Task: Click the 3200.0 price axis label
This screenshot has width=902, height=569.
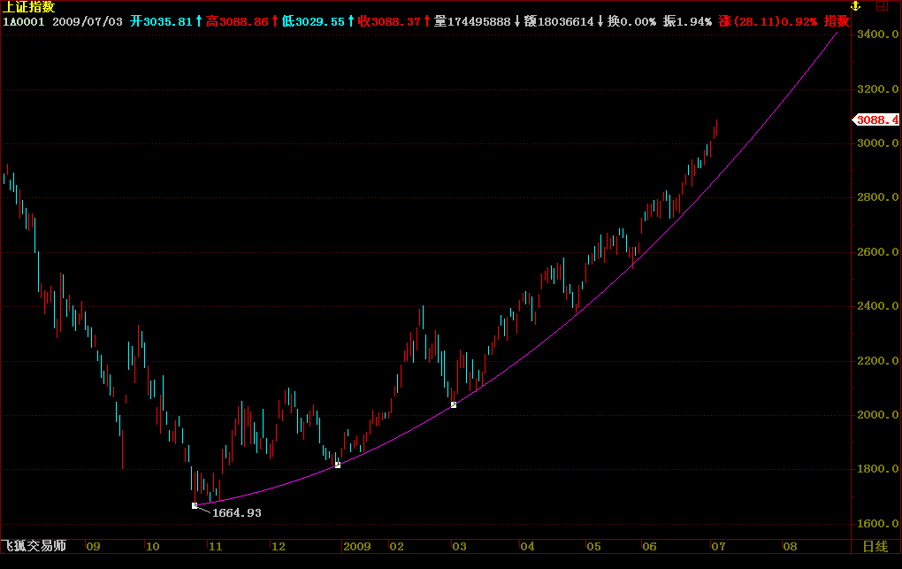Action: pos(877,89)
